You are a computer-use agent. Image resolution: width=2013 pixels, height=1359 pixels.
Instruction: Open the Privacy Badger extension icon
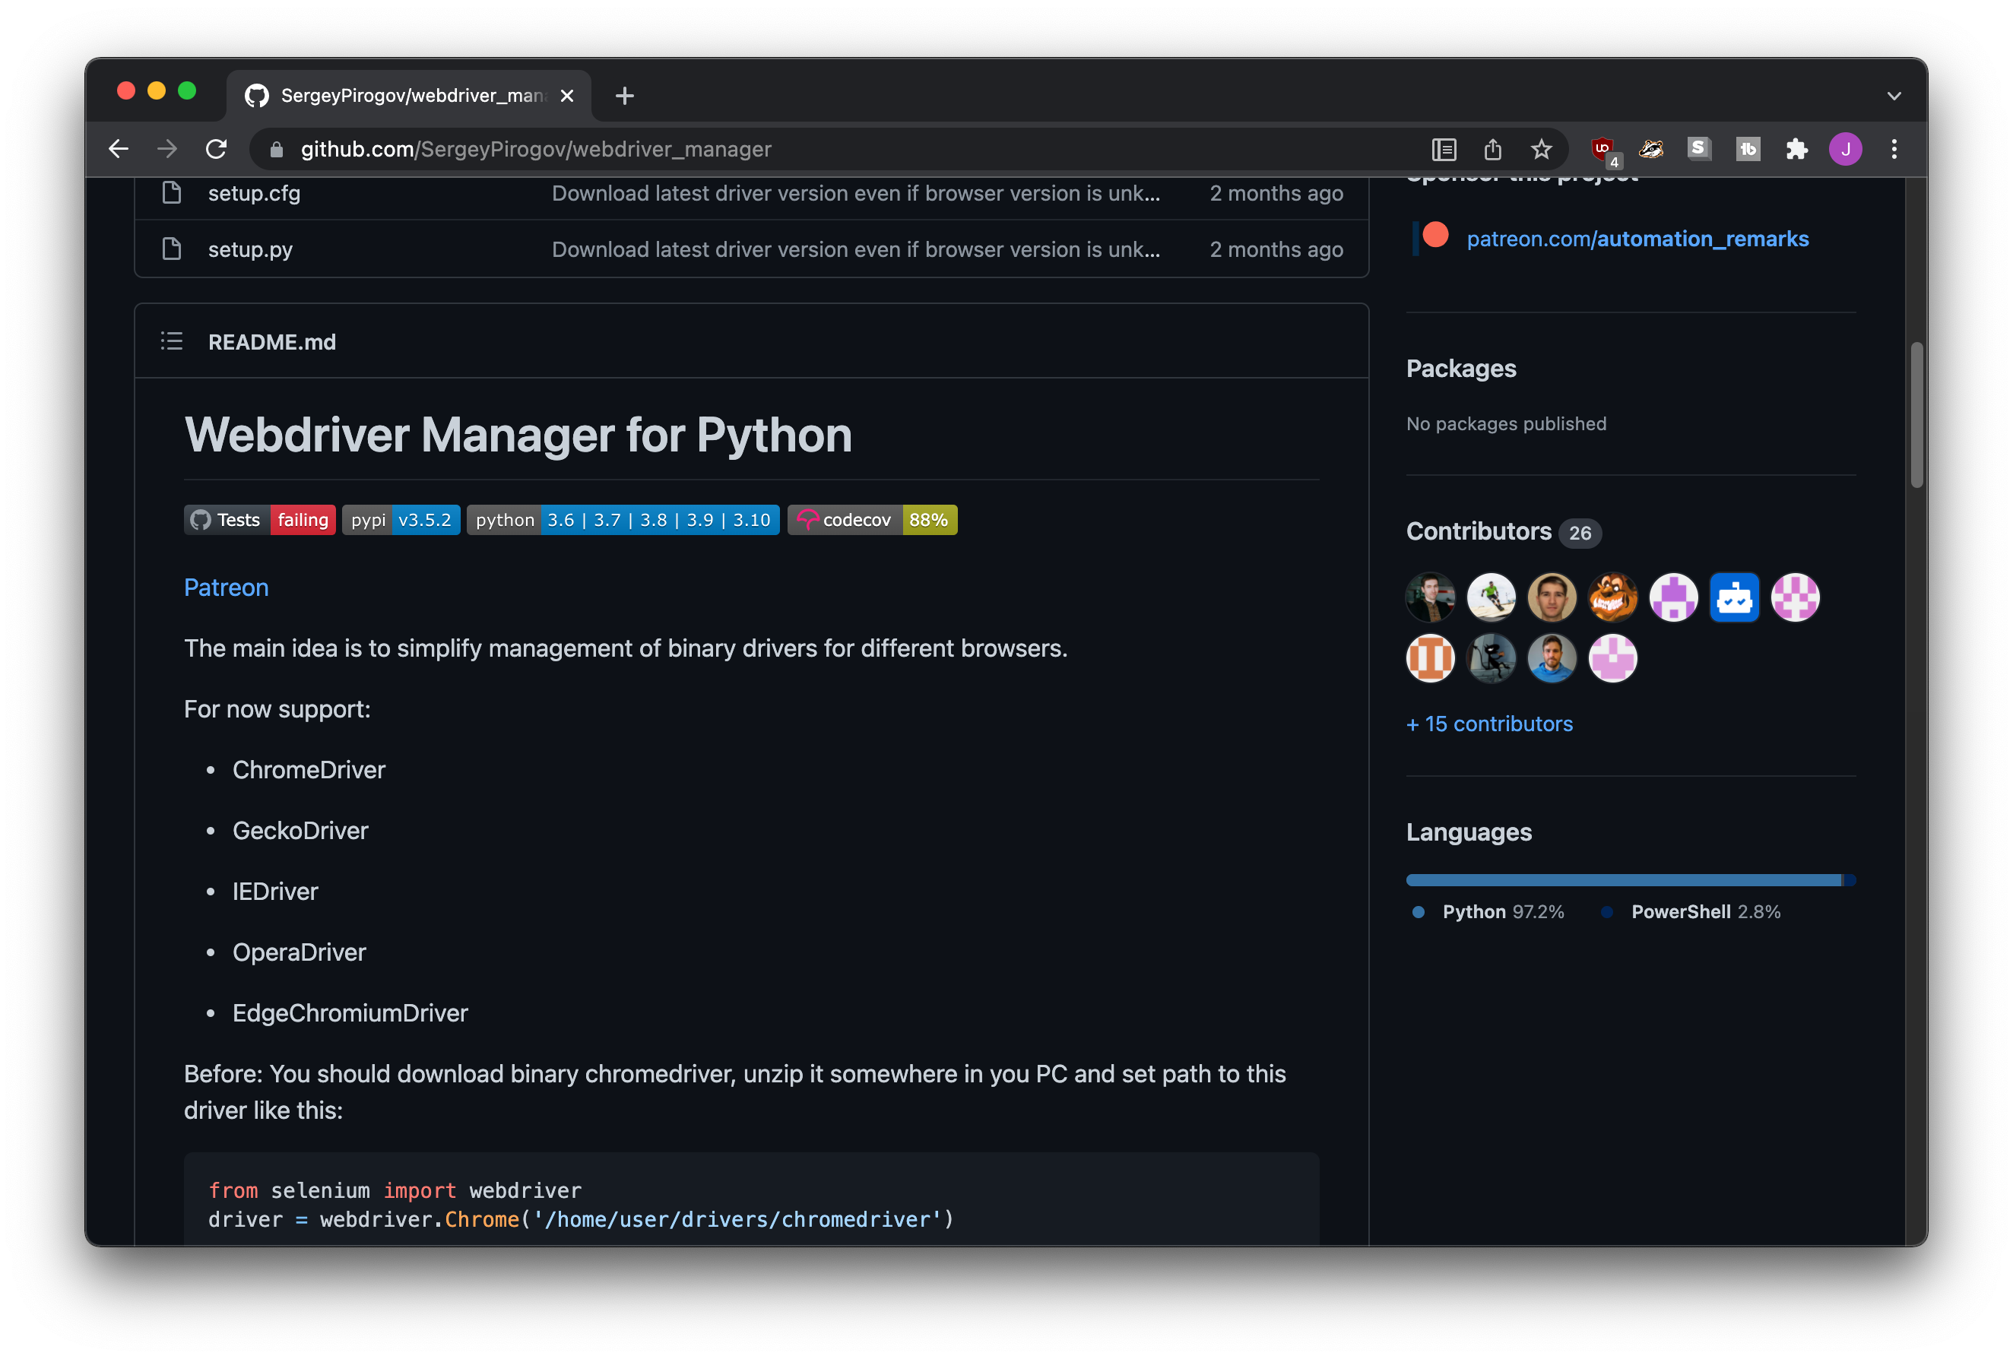point(1651,148)
